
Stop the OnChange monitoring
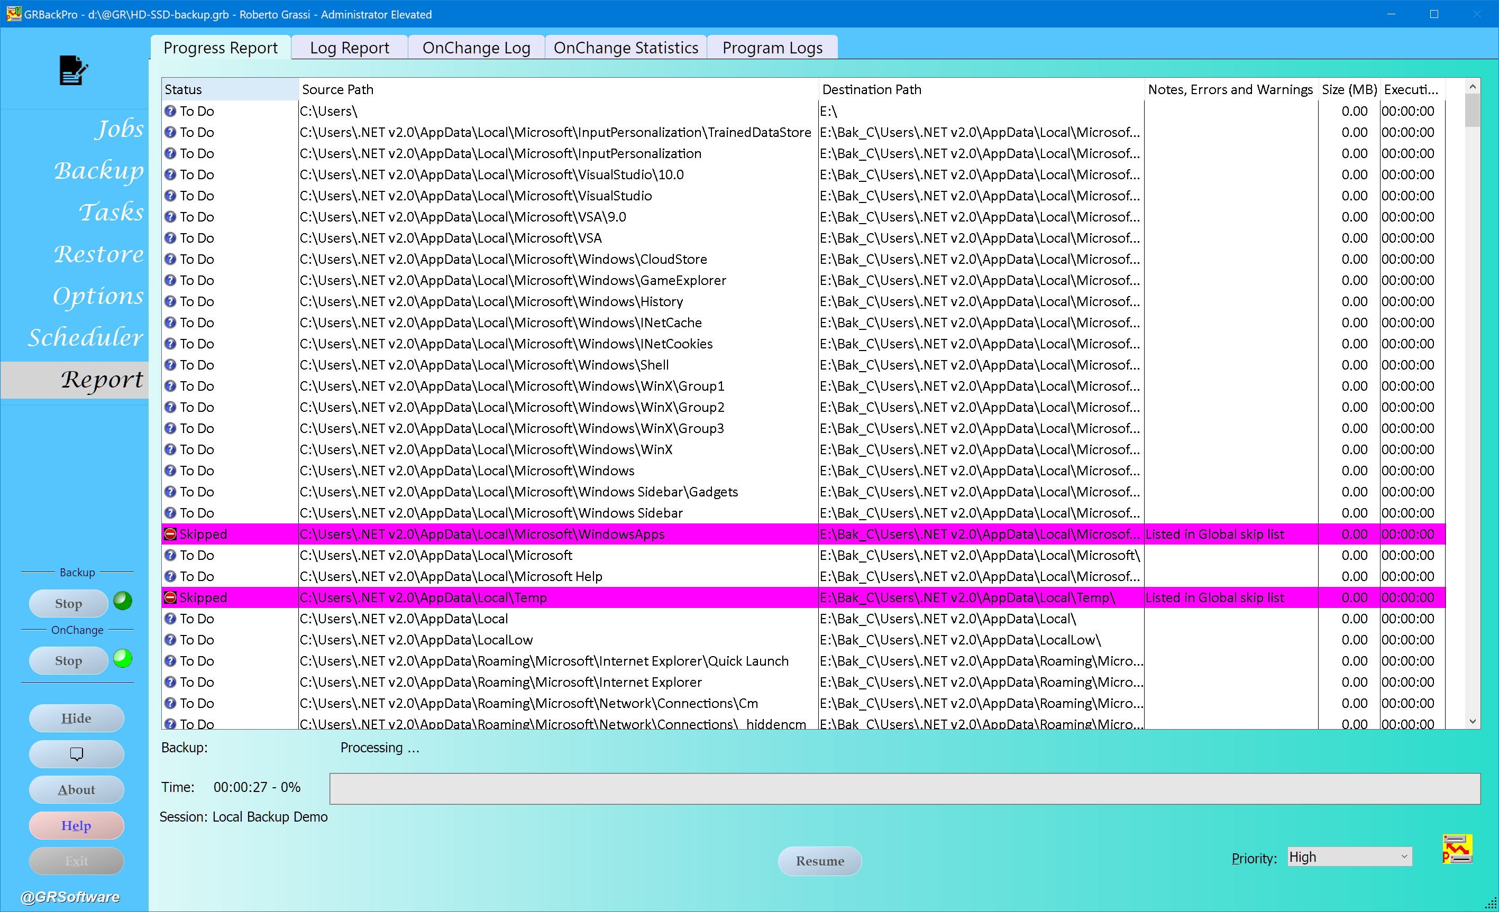[68, 661]
